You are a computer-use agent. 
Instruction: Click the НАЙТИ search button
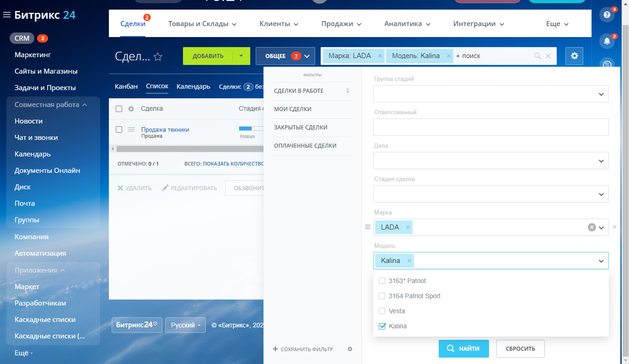pos(464,348)
